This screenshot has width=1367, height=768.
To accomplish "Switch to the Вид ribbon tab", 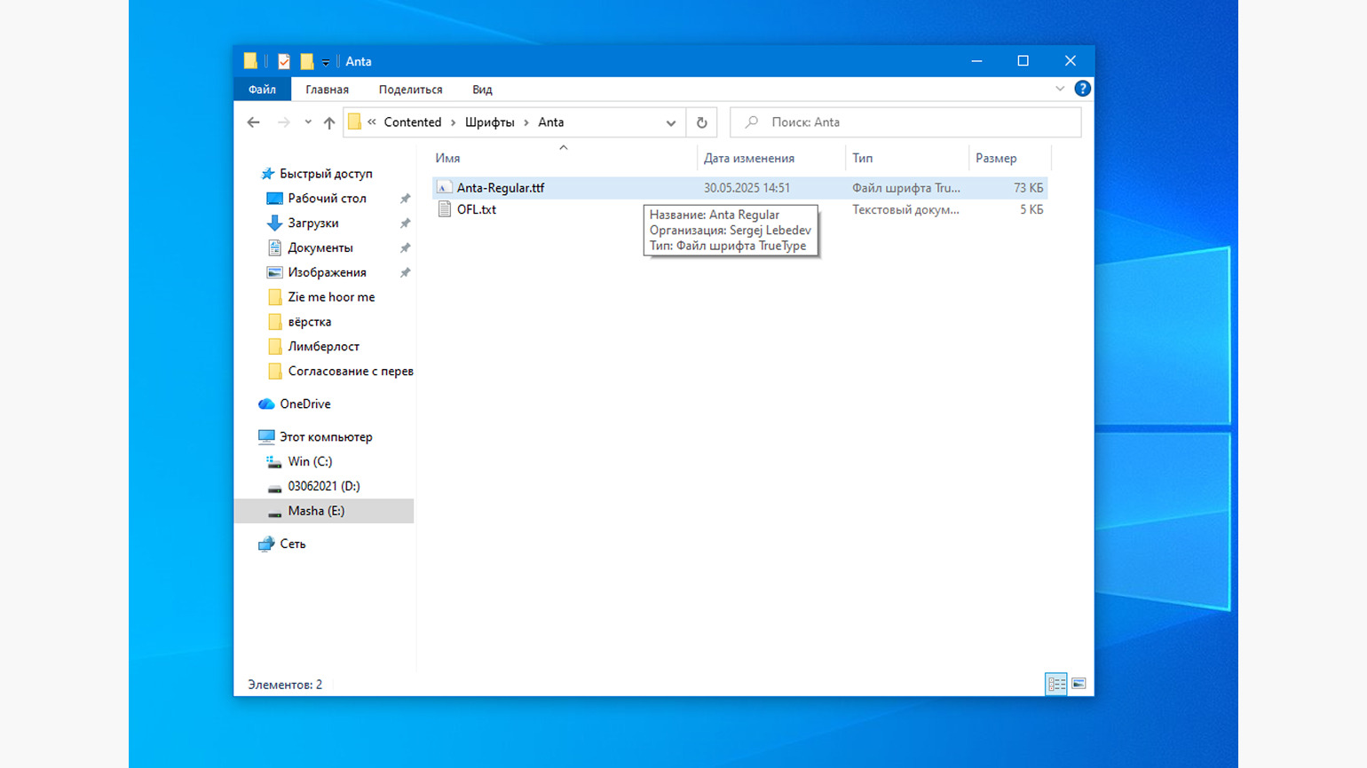I will point(482,90).
